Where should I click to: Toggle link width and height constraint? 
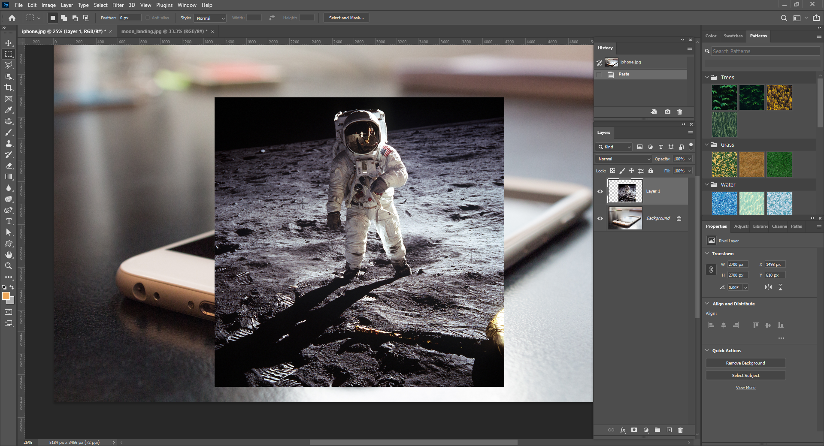pos(711,270)
